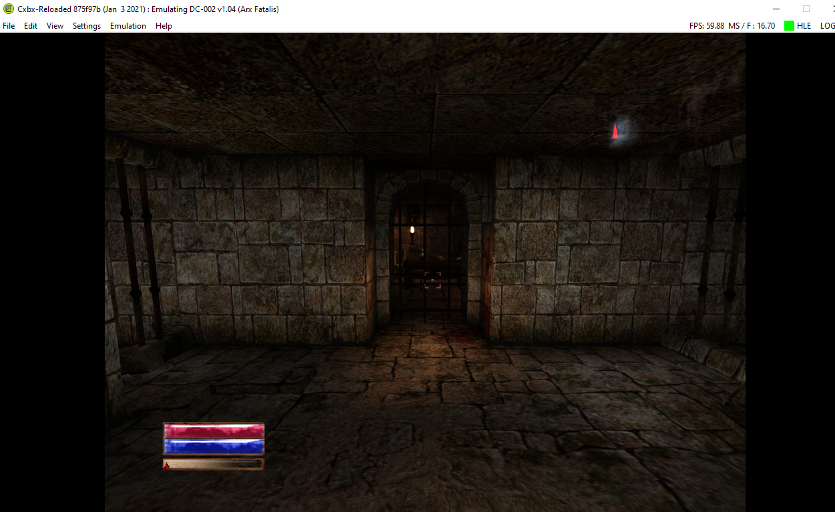
Task: Open the File menu
Action: [x=9, y=26]
